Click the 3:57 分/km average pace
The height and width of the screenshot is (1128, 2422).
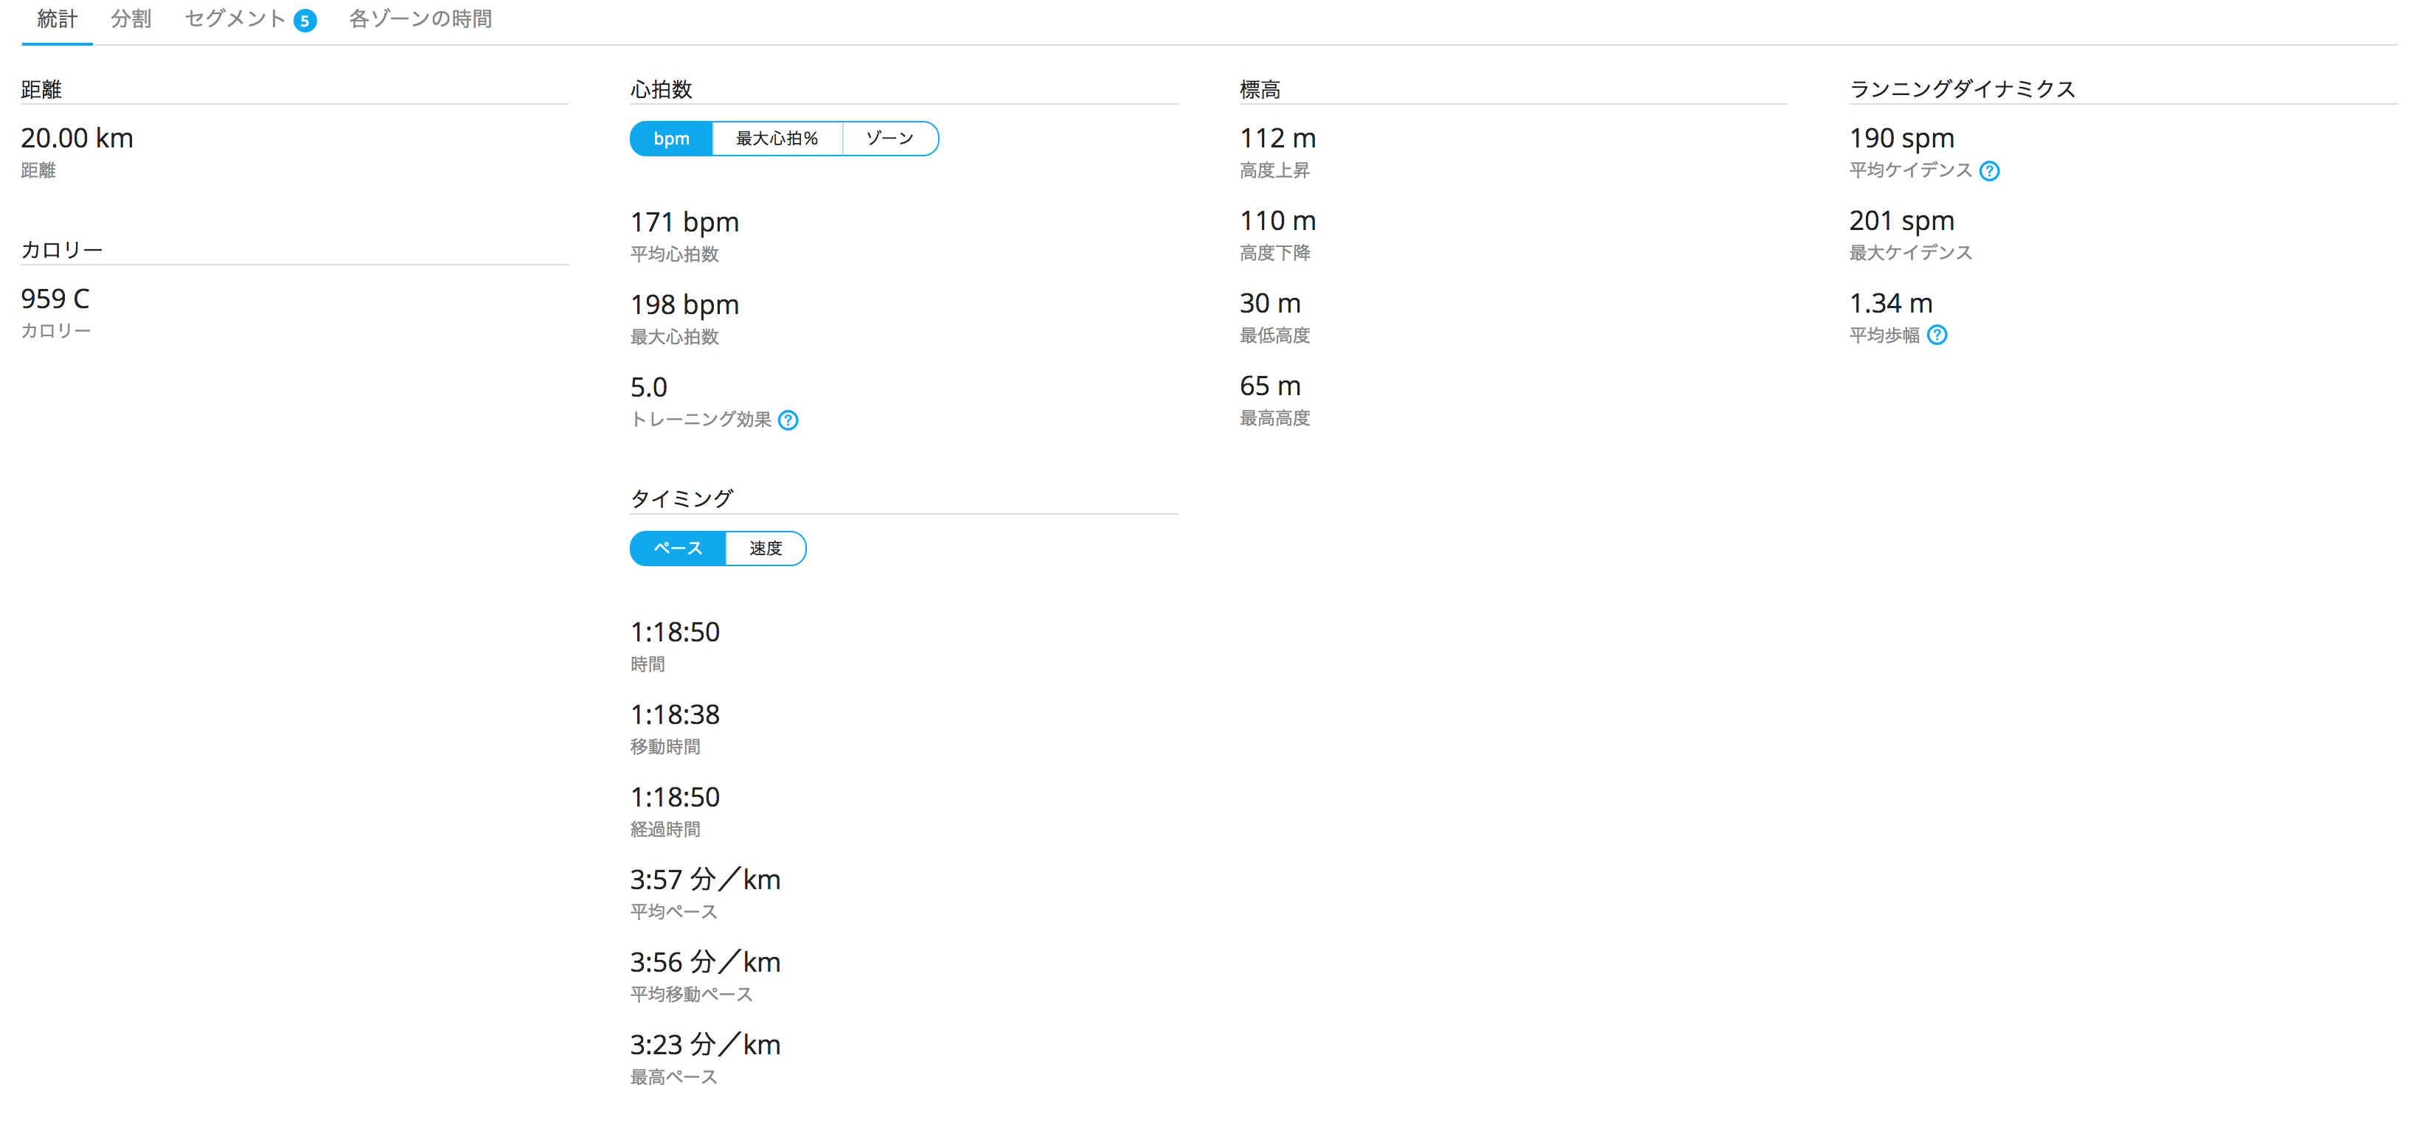(x=705, y=880)
